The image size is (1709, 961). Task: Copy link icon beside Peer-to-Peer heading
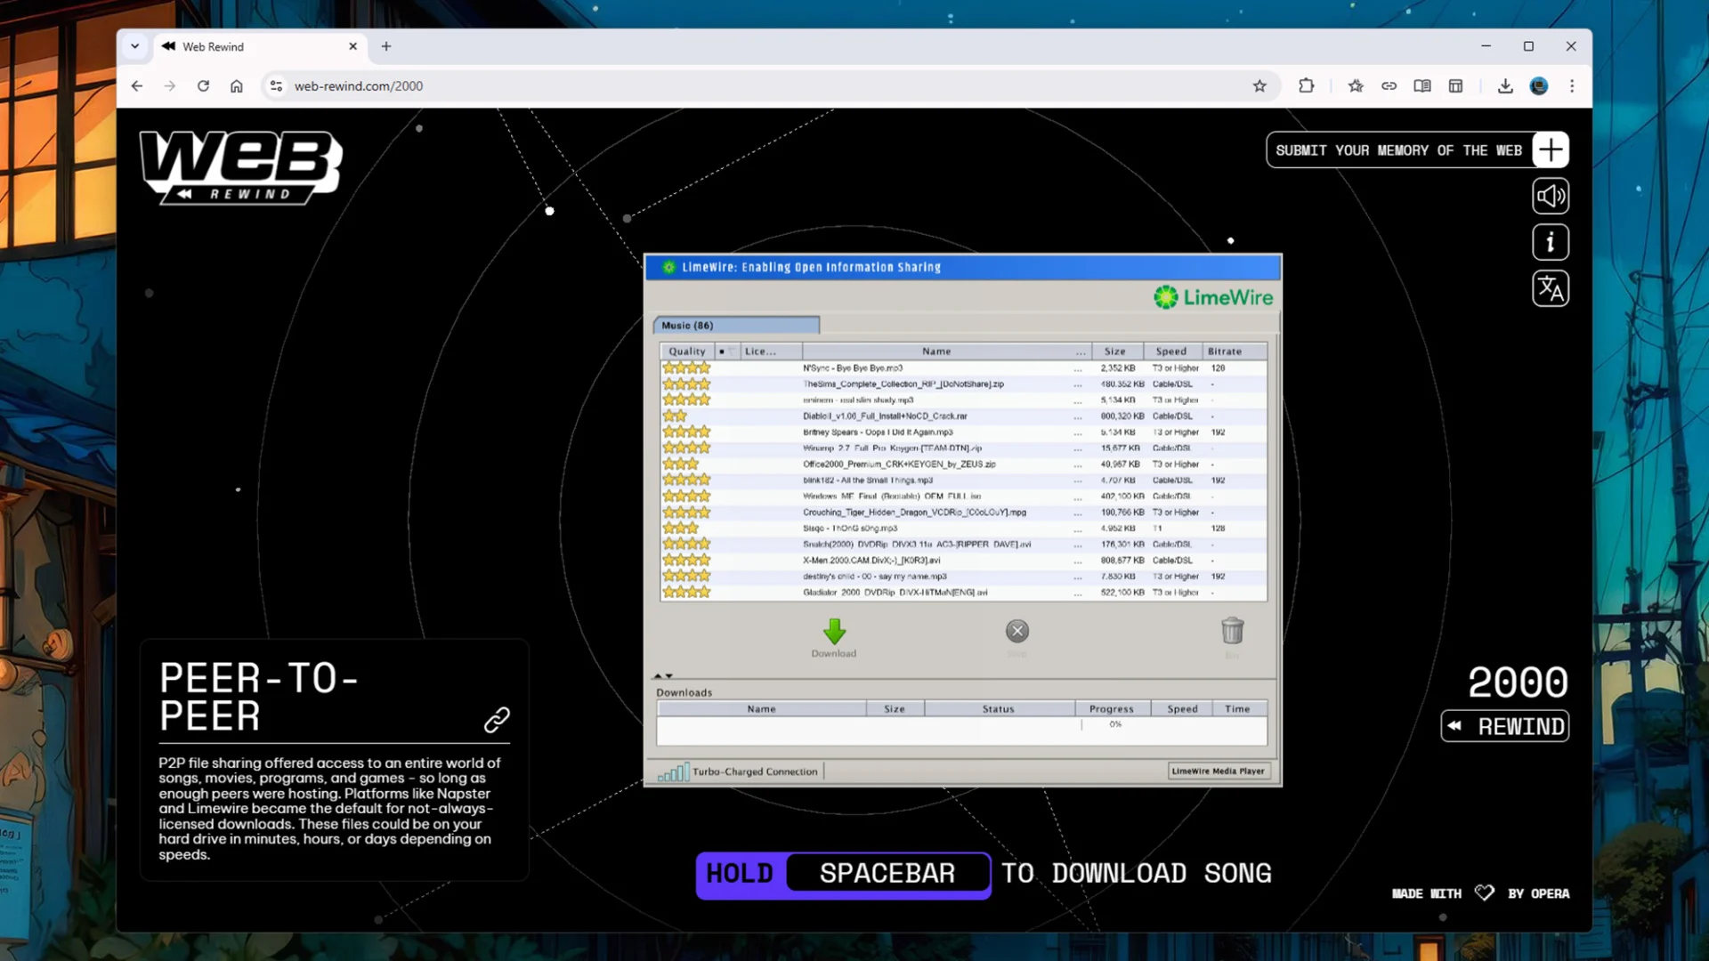[x=497, y=719]
